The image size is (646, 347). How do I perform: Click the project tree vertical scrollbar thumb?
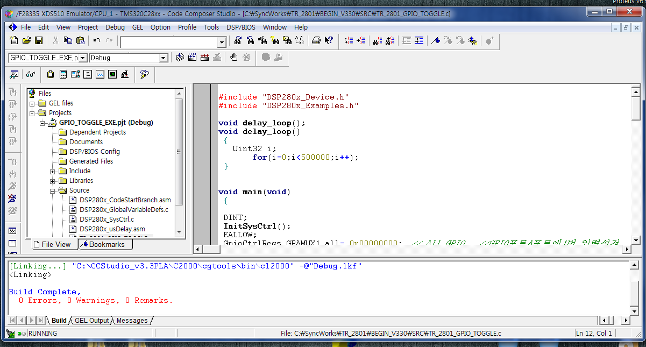[x=179, y=151]
